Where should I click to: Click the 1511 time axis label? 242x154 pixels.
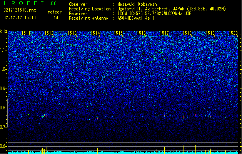pyautogui.click(x=26, y=33)
